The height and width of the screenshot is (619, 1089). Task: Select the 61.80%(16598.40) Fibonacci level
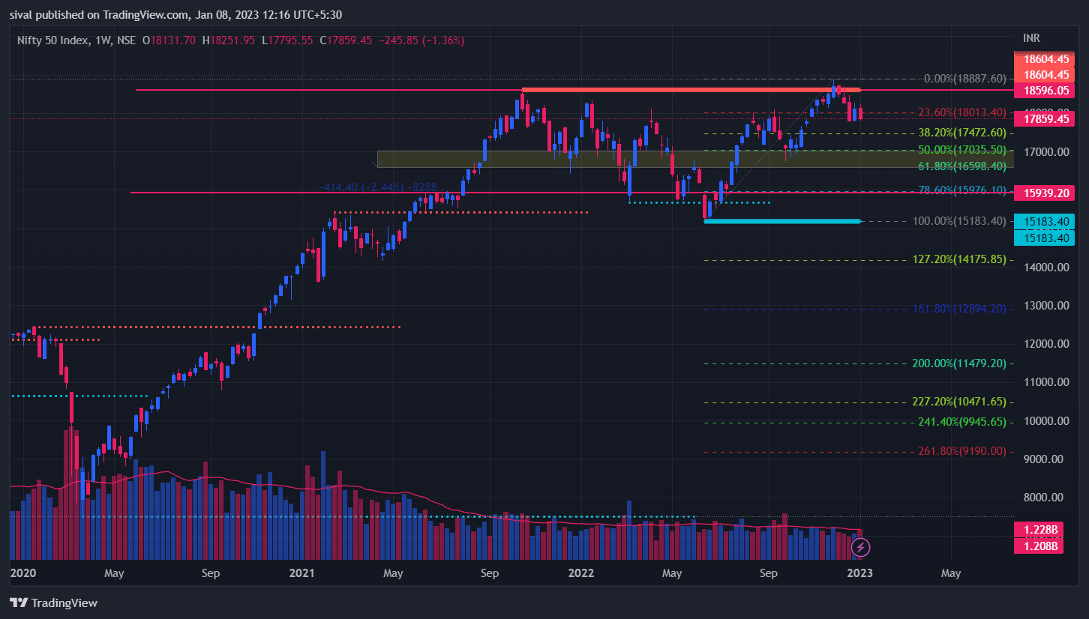pos(962,166)
